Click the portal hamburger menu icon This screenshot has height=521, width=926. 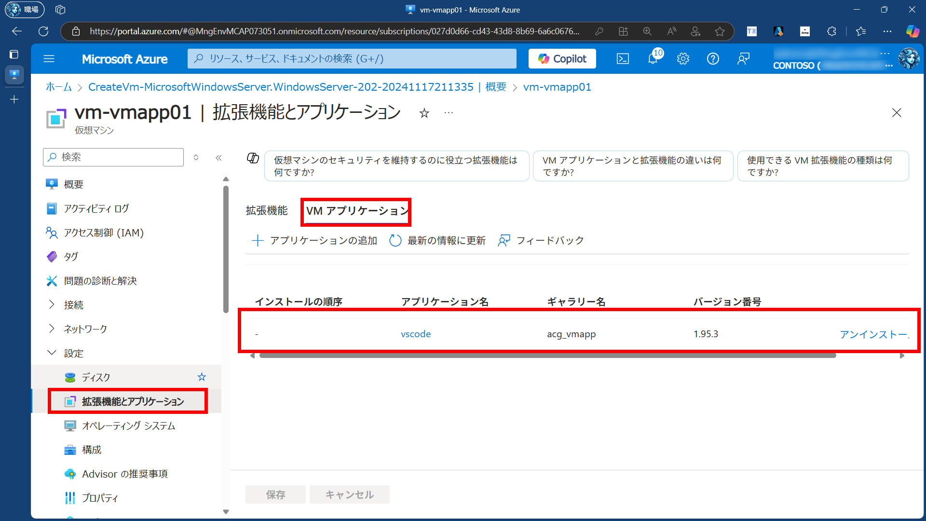point(49,59)
